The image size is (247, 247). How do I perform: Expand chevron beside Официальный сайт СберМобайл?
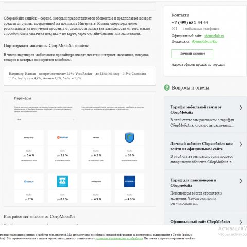pyautogui.click(x=241, y=222)
